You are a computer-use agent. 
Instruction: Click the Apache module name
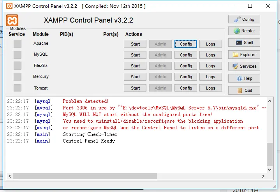pyautogui.click(x=41, y=43)
